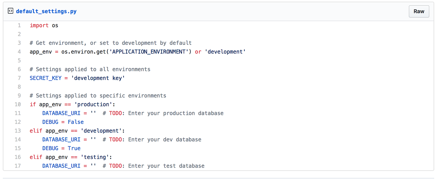Click the code file icon beside the filename
Image resolution: width=437 pixels, height=180 pixels.
pos(10,11)
